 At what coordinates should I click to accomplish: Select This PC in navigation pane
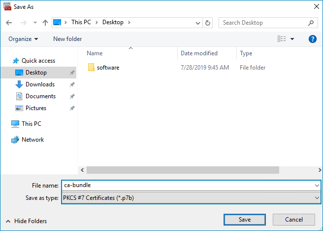(x=31, y=124)
